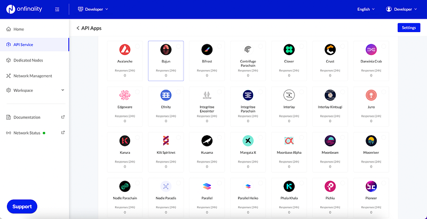Screen dimensions: 427x219
Task: Click the Bajun network logo
Action: tap(166, 50)
